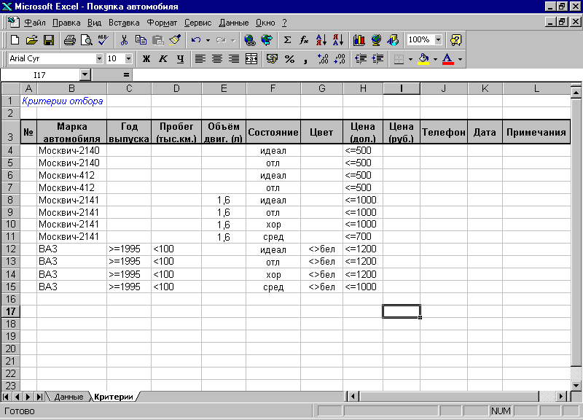Expand the font size 10 dropdown
Image resolution: width=583 pixels, height=420 pixels.
[129, 59]
